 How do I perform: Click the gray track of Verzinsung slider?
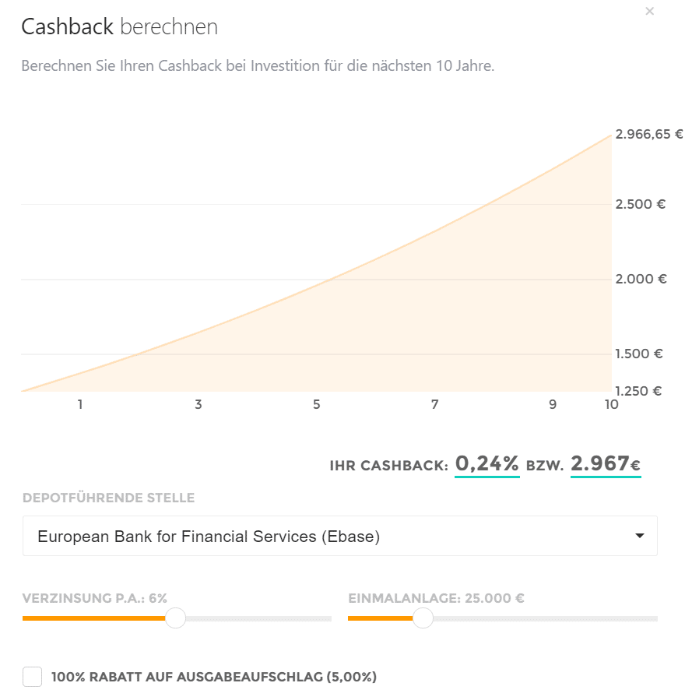click(x=257, y=618)
